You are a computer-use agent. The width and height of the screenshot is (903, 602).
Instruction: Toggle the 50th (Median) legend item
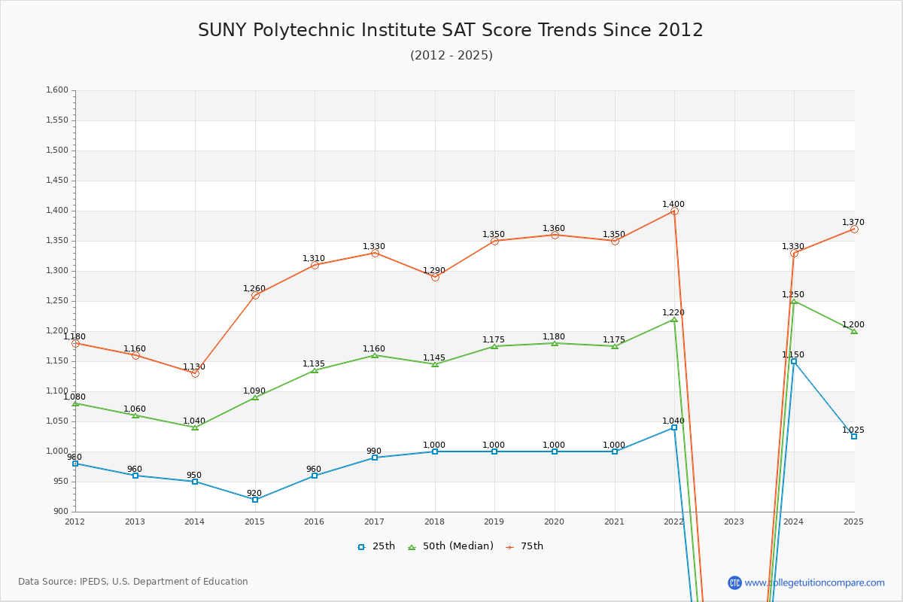[x=451, y=546]
